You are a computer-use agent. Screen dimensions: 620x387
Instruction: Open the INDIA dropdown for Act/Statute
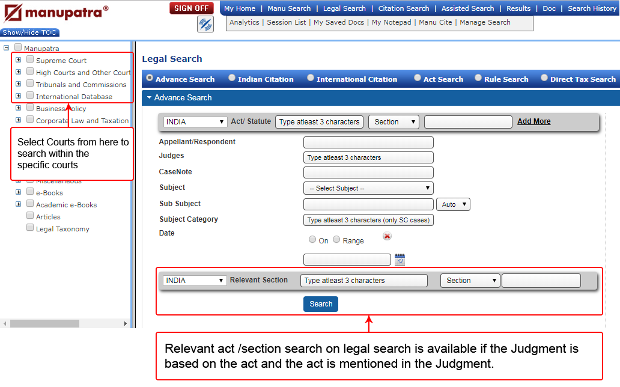(195, 122)
